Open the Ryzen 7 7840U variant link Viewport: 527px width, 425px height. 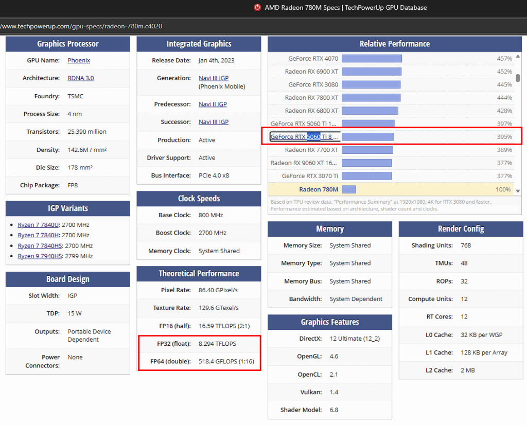point(39,225)
